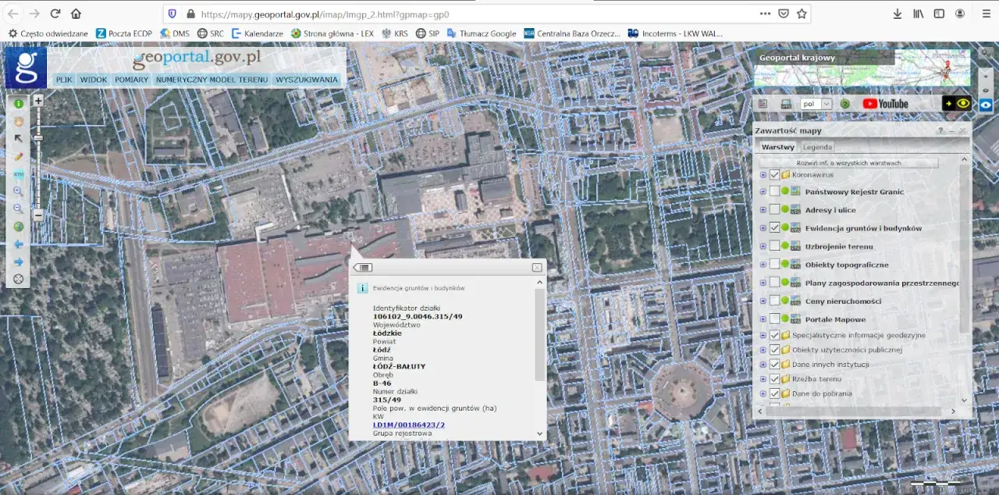
Task: Expand the Rzeźba terenu folder
Action: pyautogui.click(x=763, y=379)
